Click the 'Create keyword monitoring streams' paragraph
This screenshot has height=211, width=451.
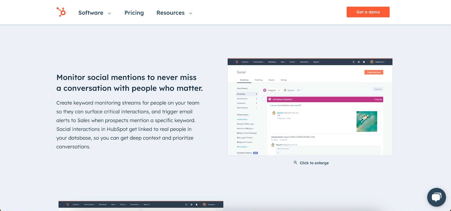128,125
